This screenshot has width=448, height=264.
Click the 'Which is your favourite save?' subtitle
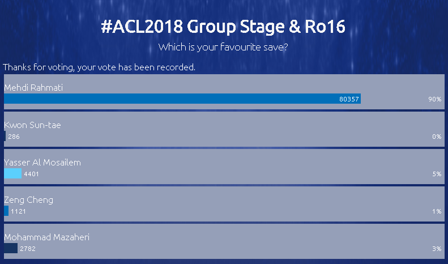pyautogui.click(x=223, y=47)
